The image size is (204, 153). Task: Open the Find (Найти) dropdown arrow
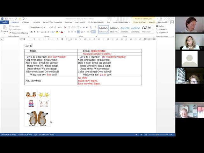pyautogui.click(x=165, y=26)
